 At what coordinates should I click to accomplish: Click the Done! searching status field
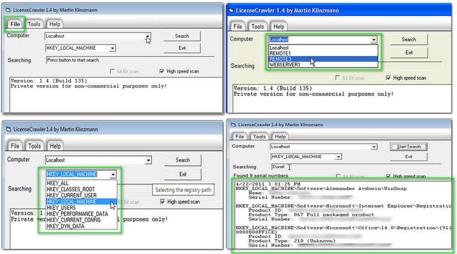click(x=355, y=167)
